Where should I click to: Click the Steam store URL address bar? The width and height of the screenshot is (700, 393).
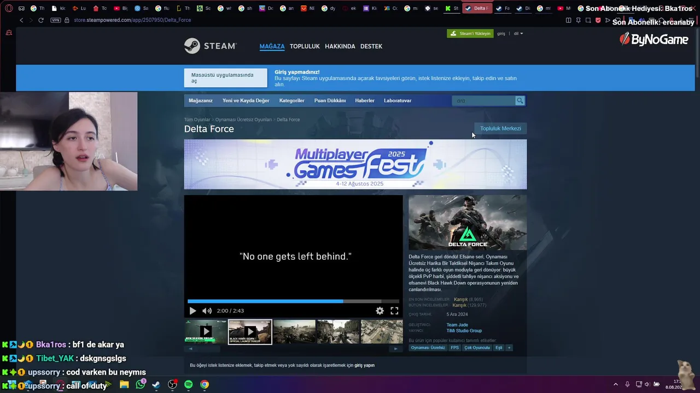coord(132,20)
